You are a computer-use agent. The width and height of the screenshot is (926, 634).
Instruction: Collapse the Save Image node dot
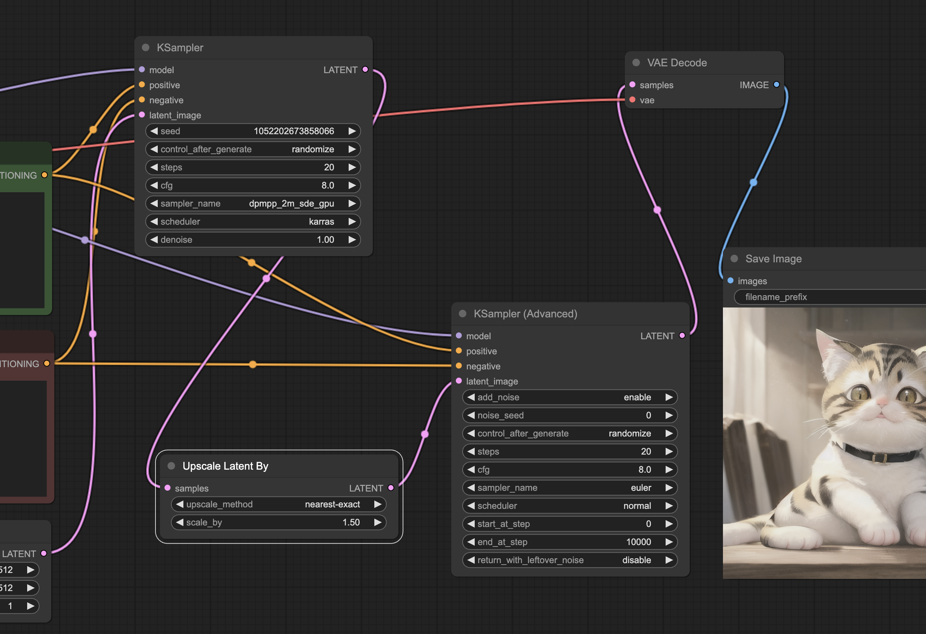(x=734, y=259)
